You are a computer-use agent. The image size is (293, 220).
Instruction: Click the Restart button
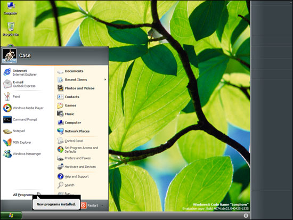point(89,206)
